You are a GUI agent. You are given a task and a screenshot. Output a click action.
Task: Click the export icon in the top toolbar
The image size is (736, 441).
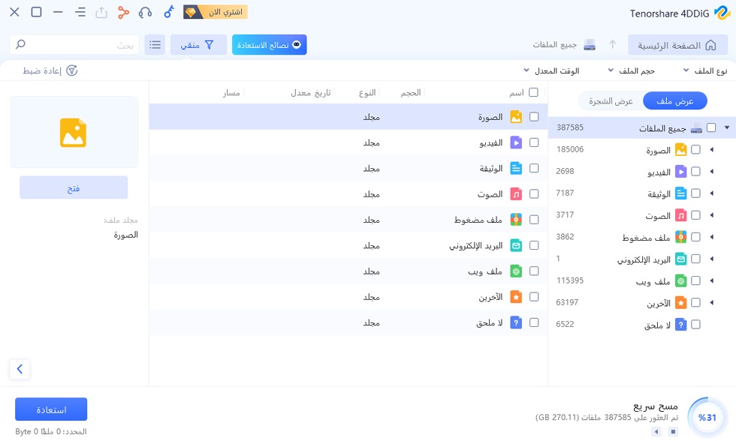[101, 11]
